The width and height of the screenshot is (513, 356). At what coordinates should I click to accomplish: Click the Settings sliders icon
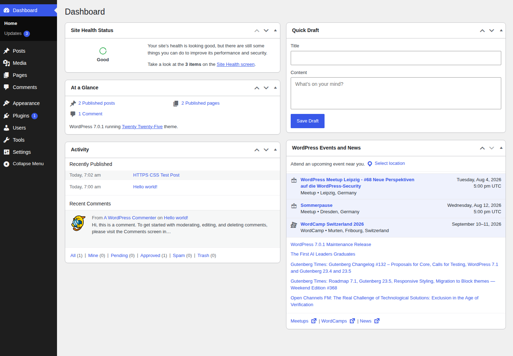click(x=6, y=152)
